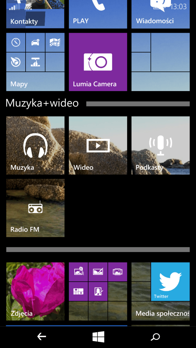Open the collage-with-heart app icon

(78, 291)
